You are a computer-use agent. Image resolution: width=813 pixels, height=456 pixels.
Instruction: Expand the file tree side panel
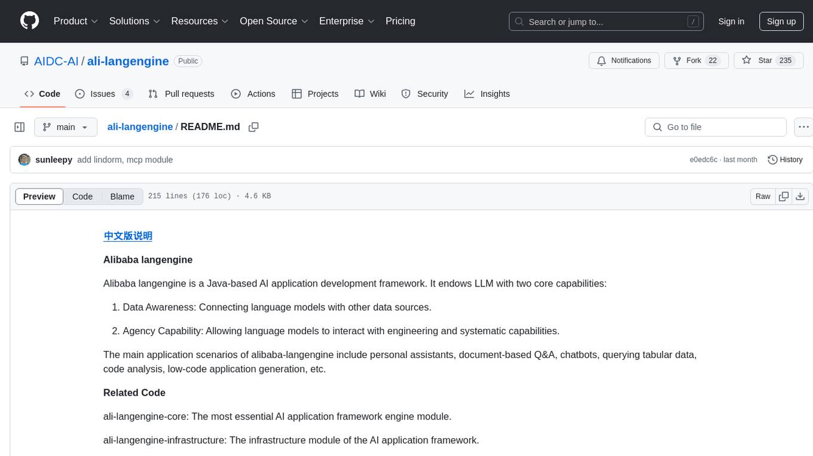pyautogui.click(x=20, y=127)
